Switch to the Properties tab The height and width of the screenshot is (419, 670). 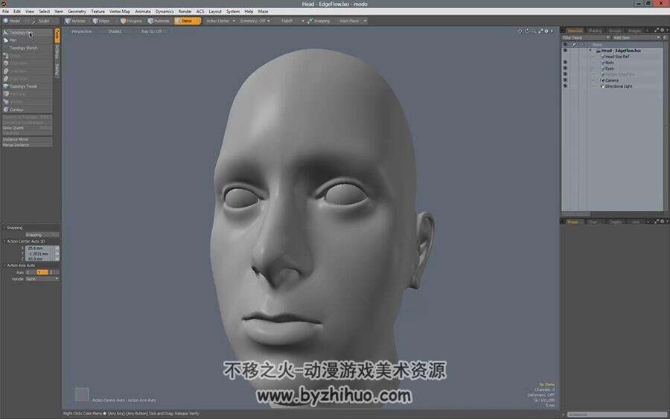(x=573, y=222)
